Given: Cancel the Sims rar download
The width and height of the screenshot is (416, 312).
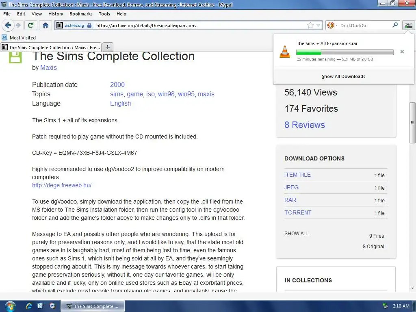Looking at the screenshot, I should coord(402,52).
